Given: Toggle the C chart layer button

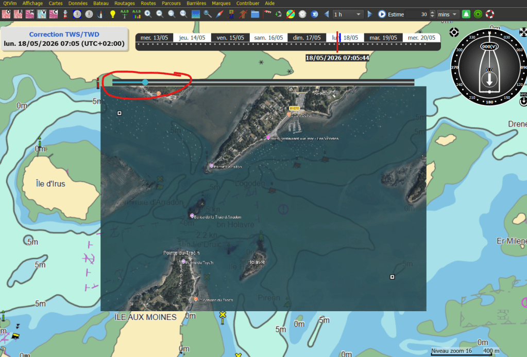Looking at the screenshot, I should (54, 14).
